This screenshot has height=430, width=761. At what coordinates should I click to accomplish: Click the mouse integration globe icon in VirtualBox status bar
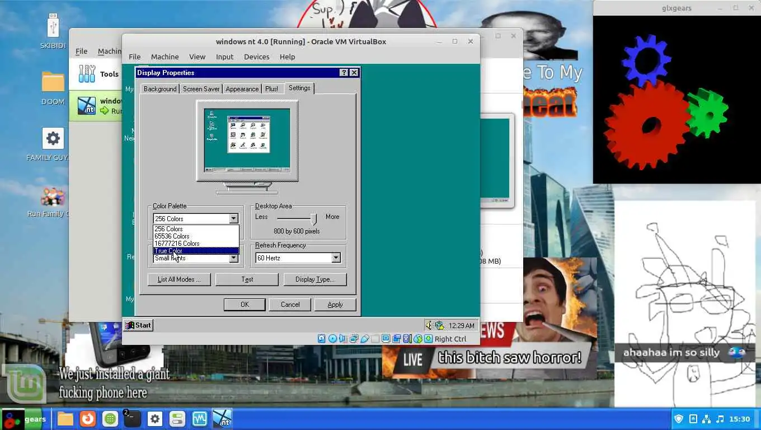(x=417, y=339)
